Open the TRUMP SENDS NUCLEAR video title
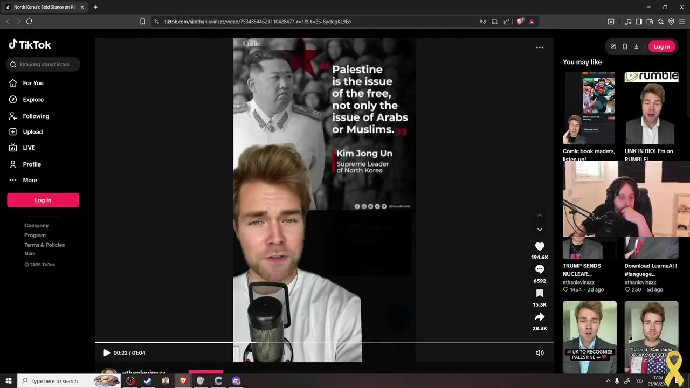 [x=582, y=270]
